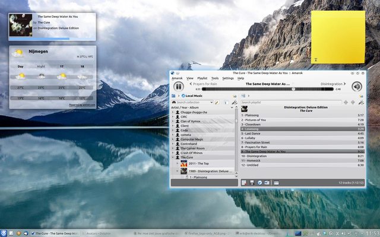Viewport: 380px width, 237px height.
Task: Click the now playing widget progress bar
Action: click(x=52, y=39)
